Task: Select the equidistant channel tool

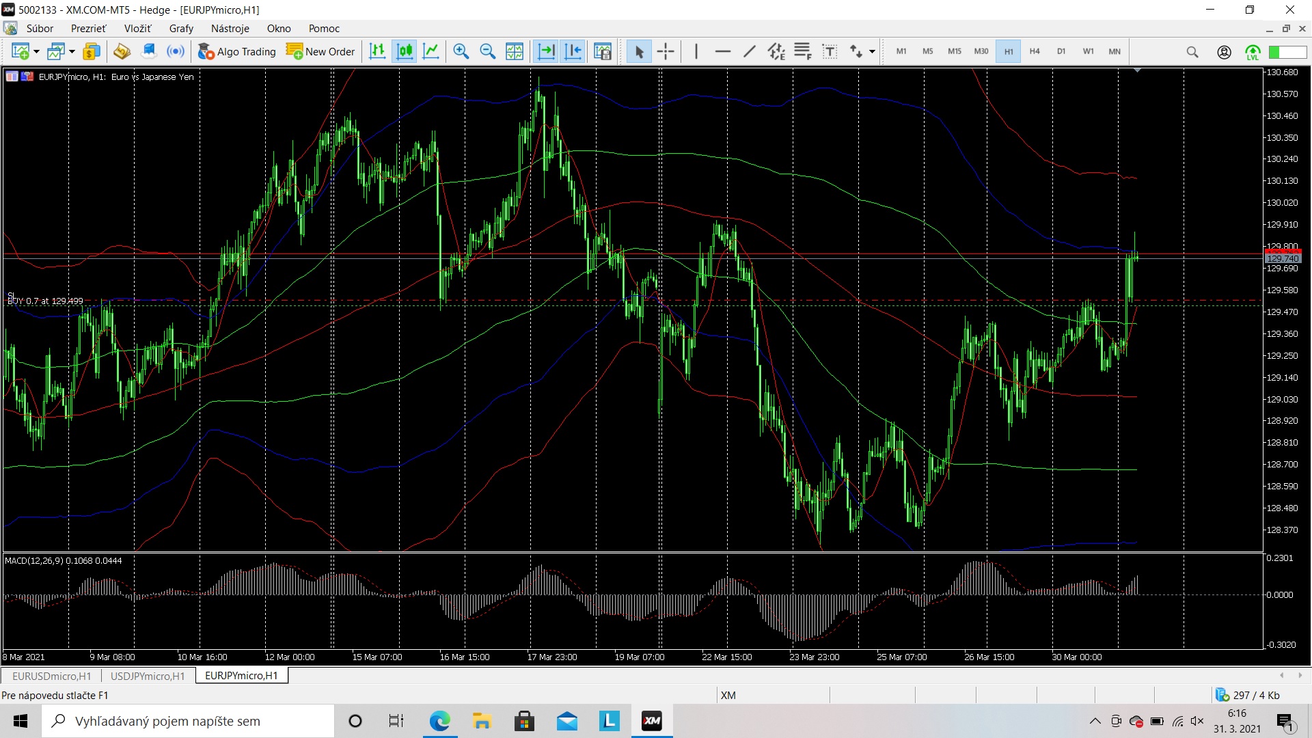Action: click(776, 51)
